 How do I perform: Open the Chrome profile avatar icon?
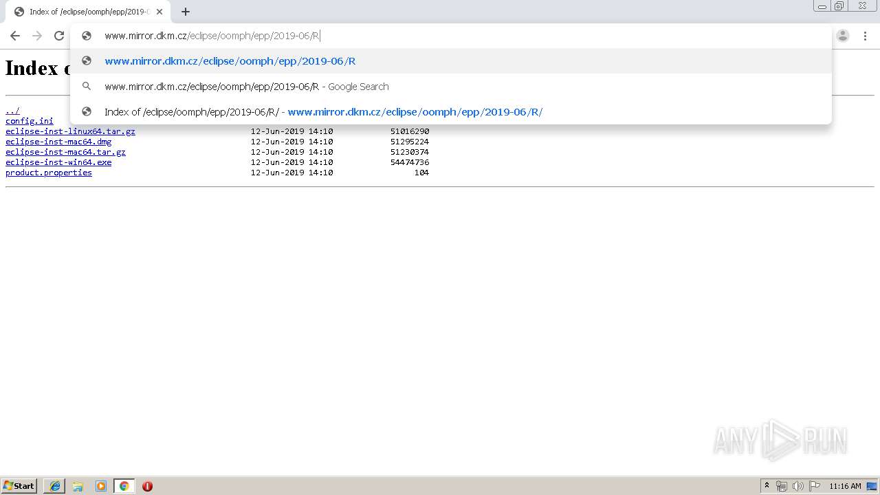843,36
